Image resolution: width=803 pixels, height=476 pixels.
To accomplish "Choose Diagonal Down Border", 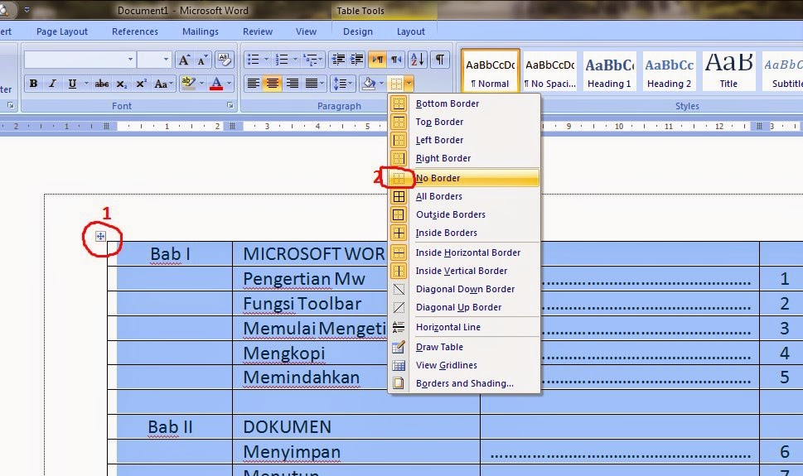I will pos(464,289).
